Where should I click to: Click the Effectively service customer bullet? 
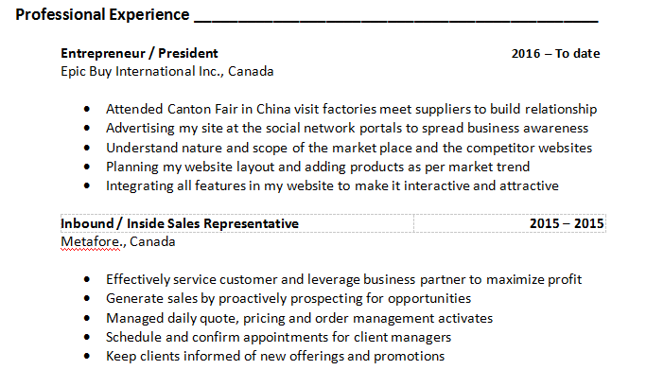(343, 280)
